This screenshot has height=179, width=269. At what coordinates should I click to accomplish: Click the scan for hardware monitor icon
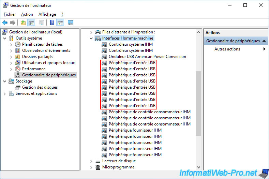pyautogui.click(x=71, y=23)
